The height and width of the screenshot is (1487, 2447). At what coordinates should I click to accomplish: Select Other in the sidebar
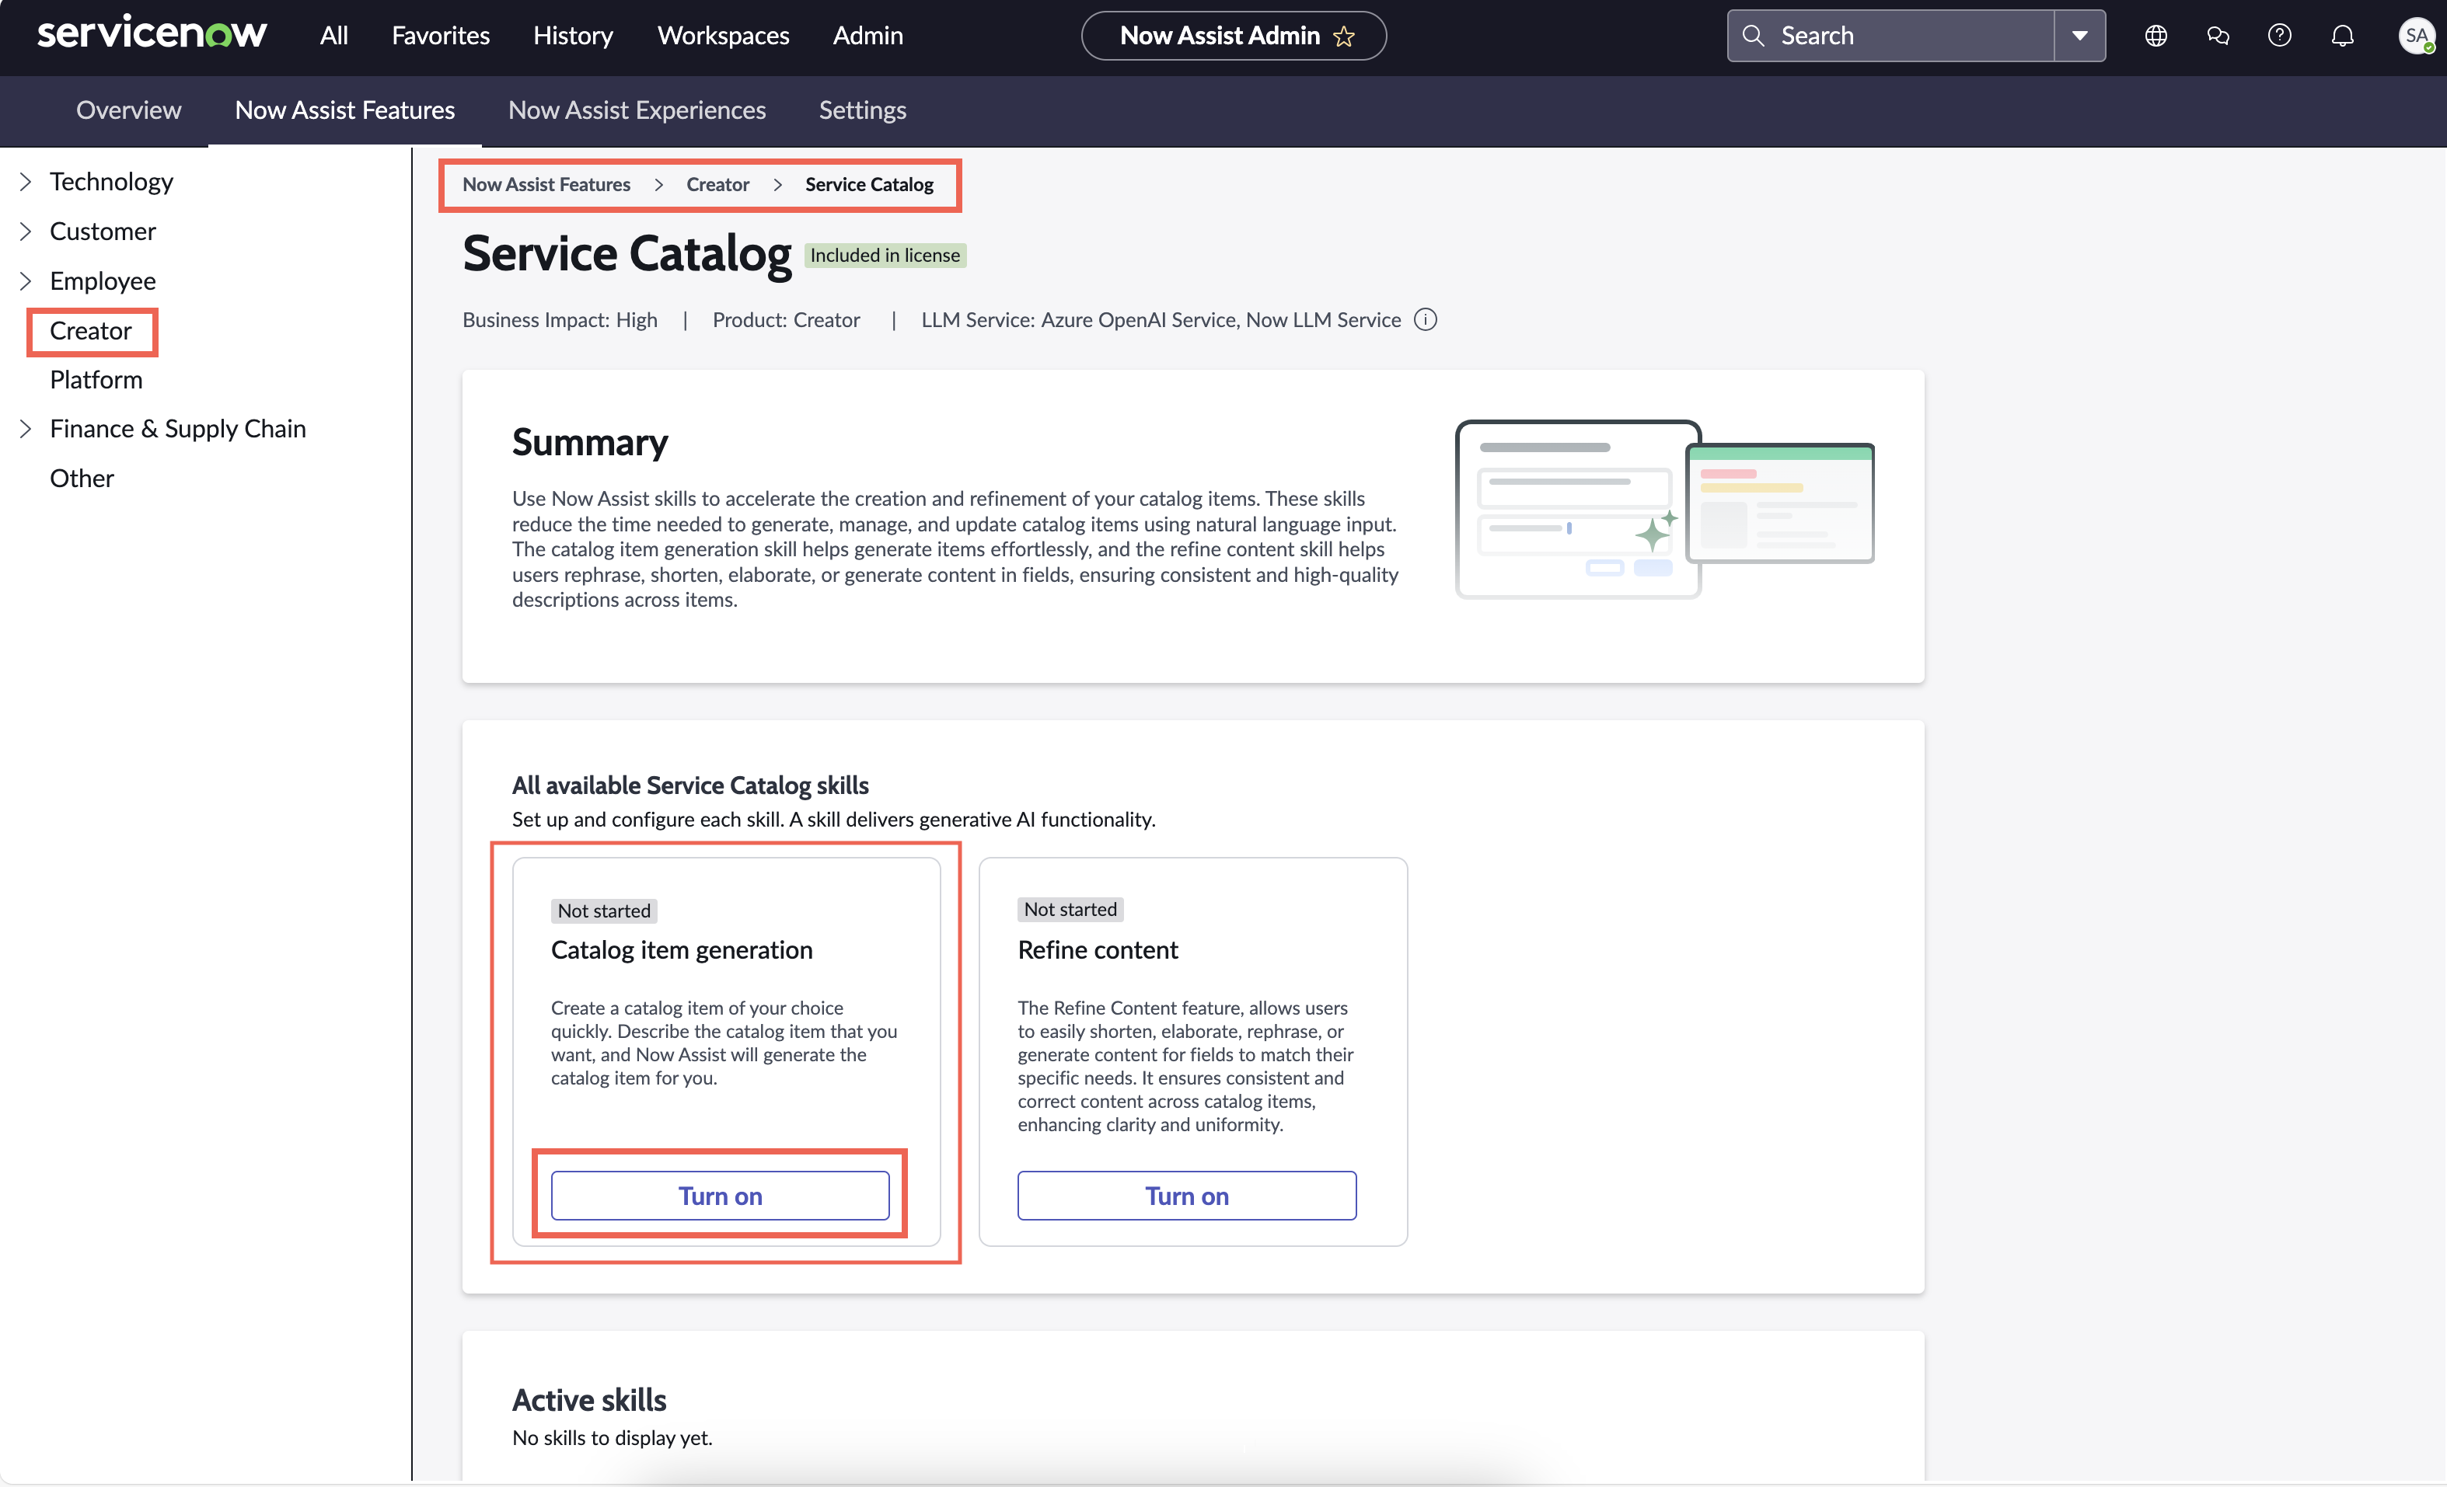click(x=82, y=479)
